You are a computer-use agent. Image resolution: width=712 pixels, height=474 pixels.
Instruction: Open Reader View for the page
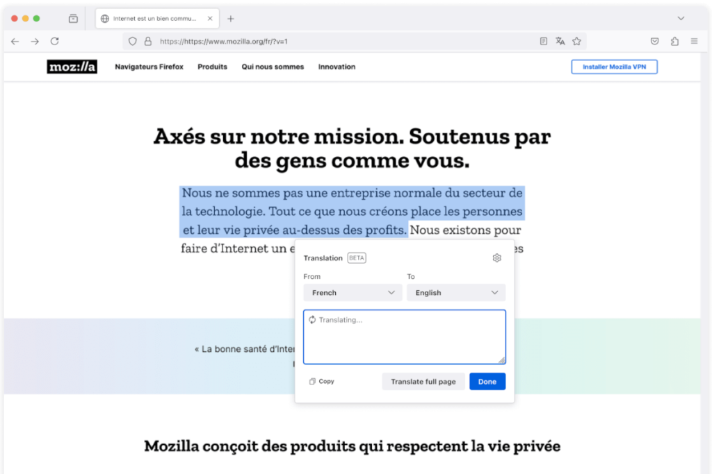(x=543, y=41)
